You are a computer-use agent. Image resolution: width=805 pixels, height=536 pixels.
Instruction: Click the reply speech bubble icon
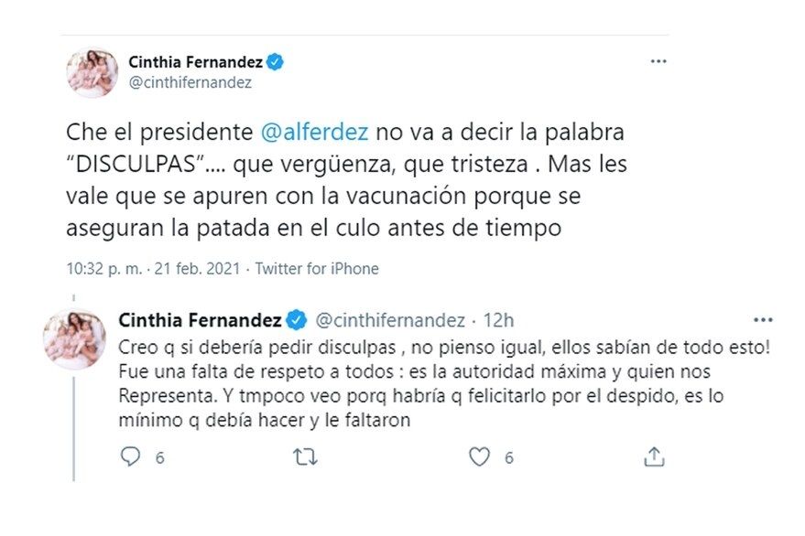pyautogui.click(x=131, y=456)
